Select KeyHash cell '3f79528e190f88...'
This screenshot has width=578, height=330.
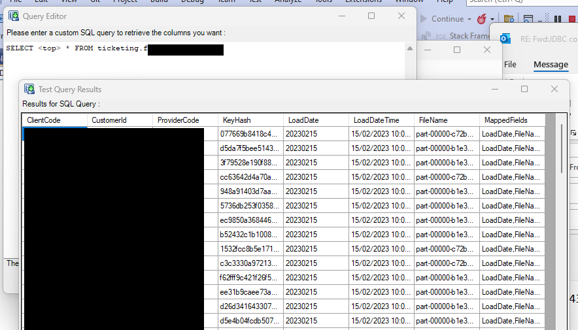[250, 163]
